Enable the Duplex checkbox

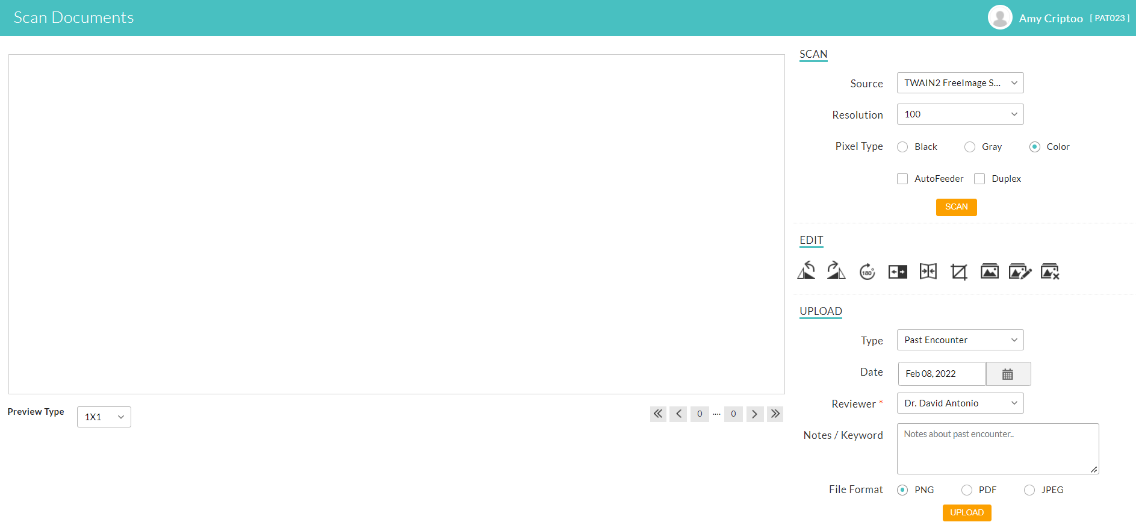coord(979,179)
